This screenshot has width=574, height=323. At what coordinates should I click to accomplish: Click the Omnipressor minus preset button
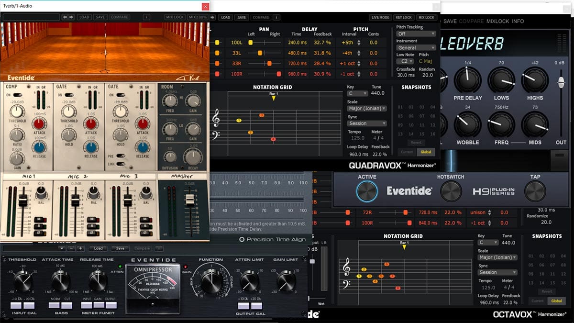[71, 248]
